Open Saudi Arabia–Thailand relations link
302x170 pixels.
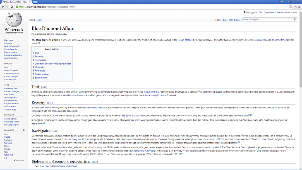point(61,166)
